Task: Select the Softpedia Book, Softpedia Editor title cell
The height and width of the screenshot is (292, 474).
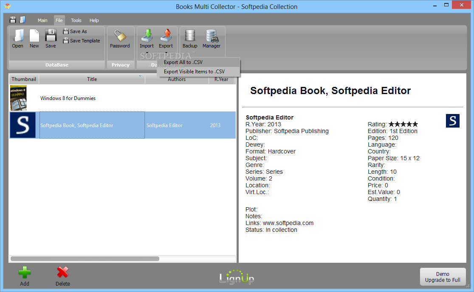Action: [x=92, y=125]
